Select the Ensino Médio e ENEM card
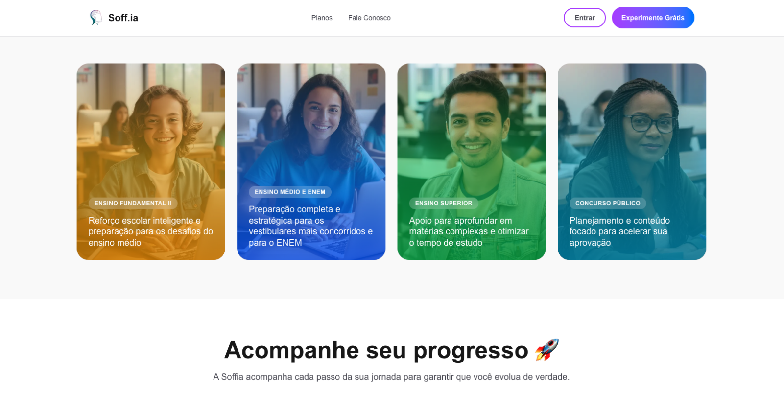Screen dimensions: 784x407 (311, 161)
